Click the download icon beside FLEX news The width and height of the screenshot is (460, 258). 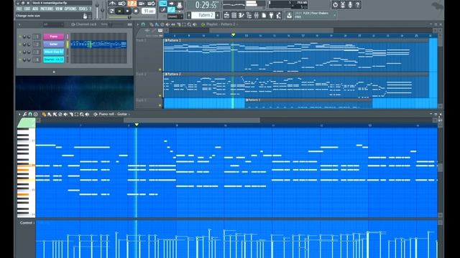pyautogui.click(x=289, y=15)
